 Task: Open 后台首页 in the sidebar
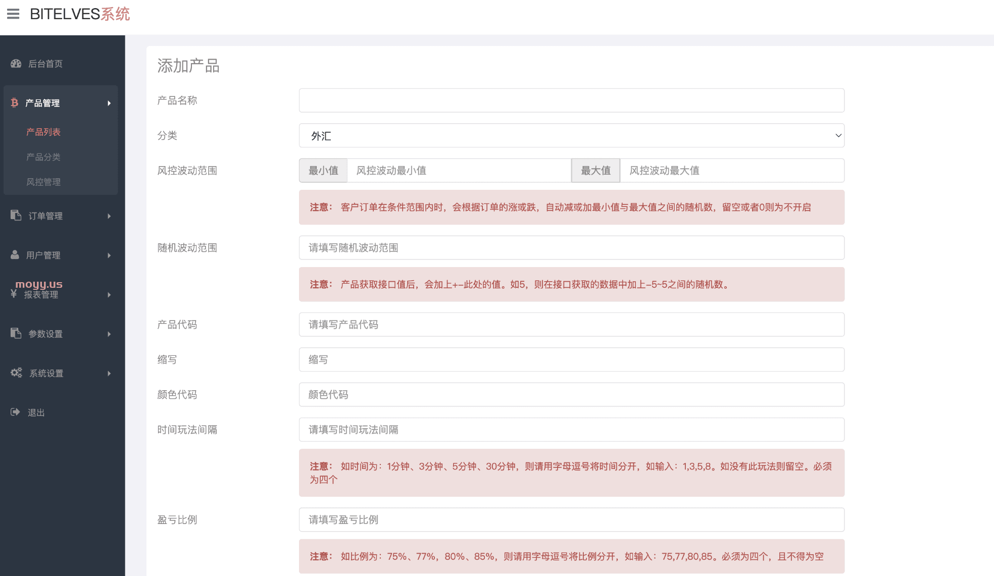[45, 64]
